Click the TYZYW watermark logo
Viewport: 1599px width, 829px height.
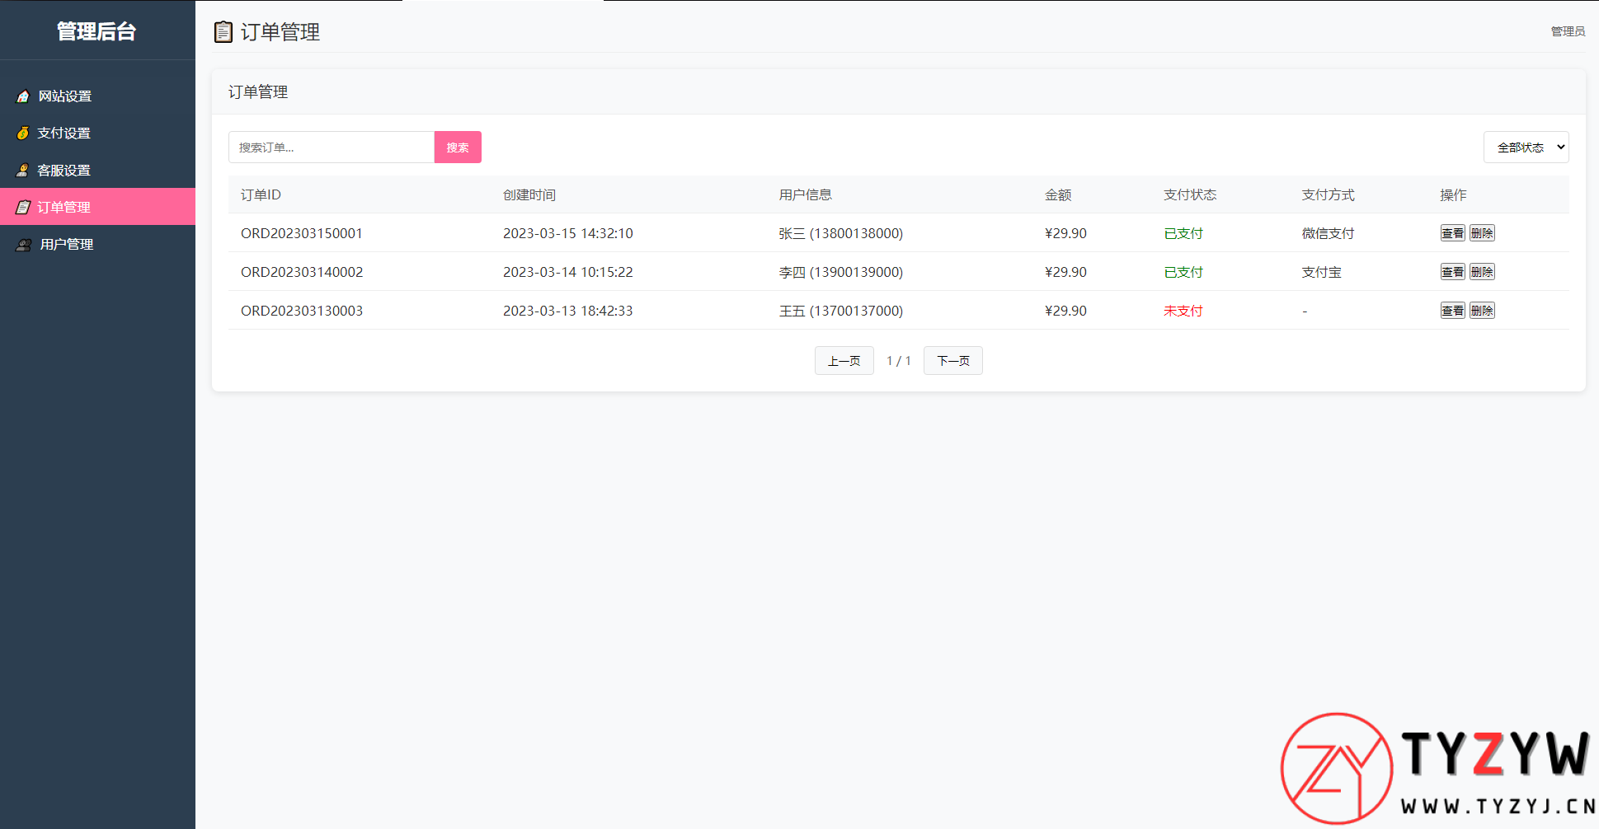click(x=1437, y=770)
